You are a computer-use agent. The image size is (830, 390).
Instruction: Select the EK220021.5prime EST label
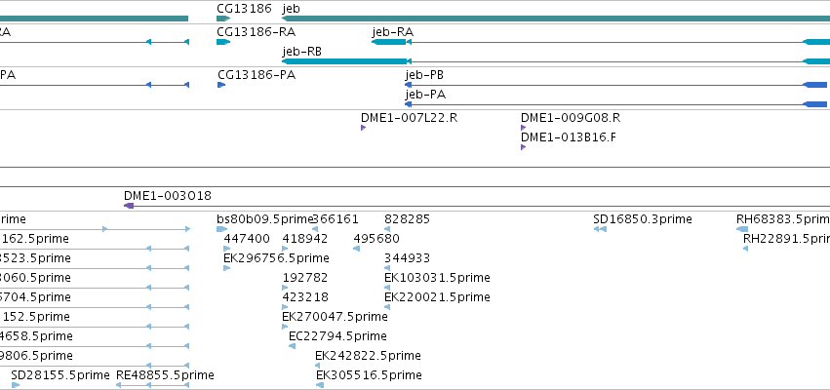coord(437,297)
